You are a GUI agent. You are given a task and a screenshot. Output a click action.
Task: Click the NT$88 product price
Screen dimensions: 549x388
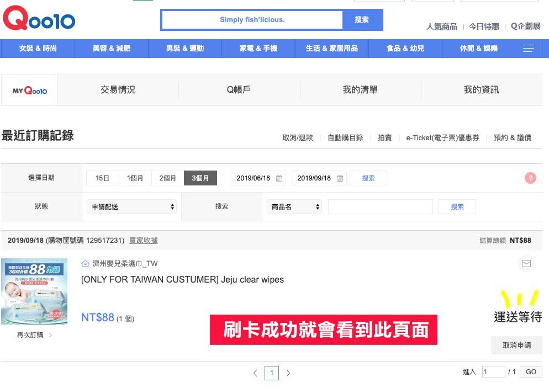[98, 317]
